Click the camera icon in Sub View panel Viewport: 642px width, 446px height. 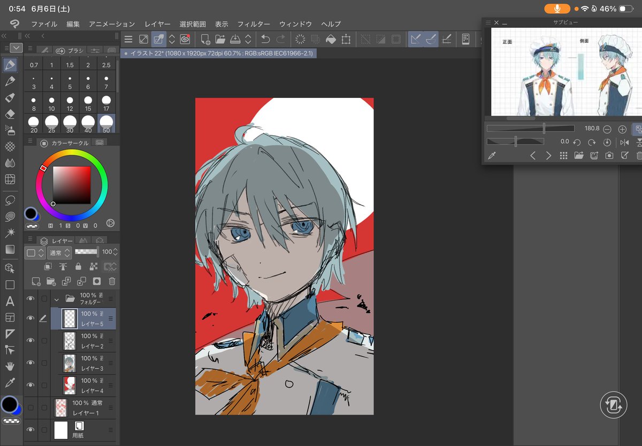pos(609,156)
